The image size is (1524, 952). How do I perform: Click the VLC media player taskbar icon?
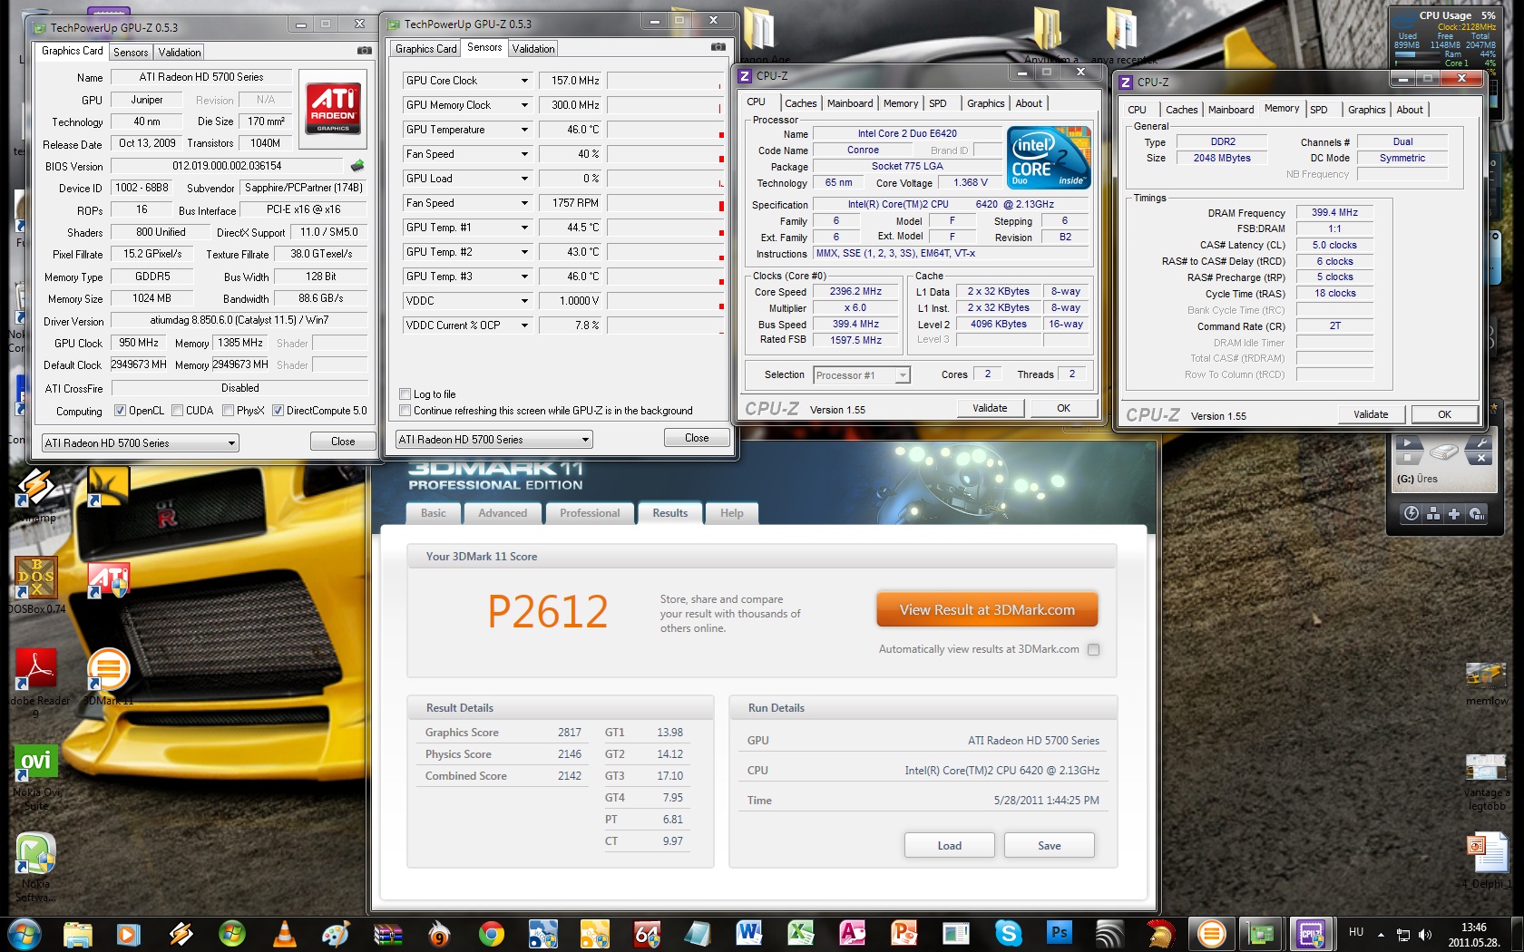pos(284,933)
